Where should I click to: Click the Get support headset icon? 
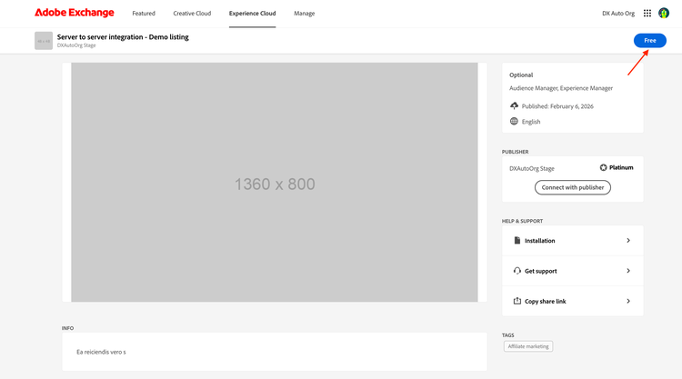[x=517, y=271]
